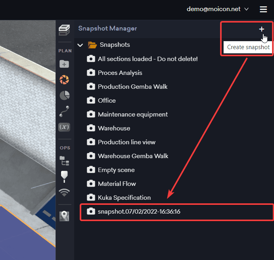Select the Production Gemba Walk snapshot

[x=132, y=87]
